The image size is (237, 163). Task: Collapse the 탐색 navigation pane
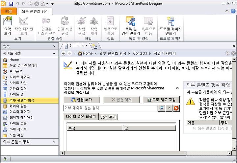54,46
